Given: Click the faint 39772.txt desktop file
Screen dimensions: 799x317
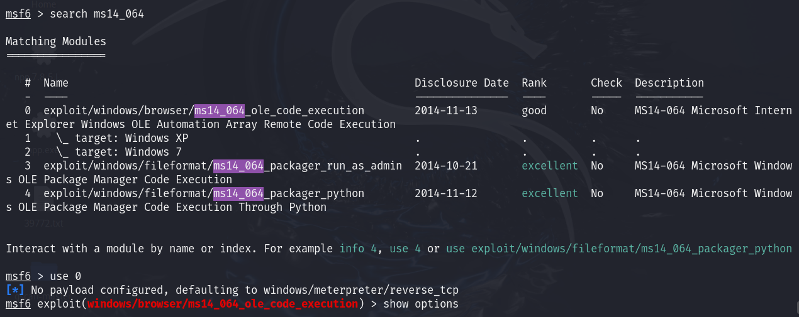Looking at the screenshot, I should coord(44,222).
